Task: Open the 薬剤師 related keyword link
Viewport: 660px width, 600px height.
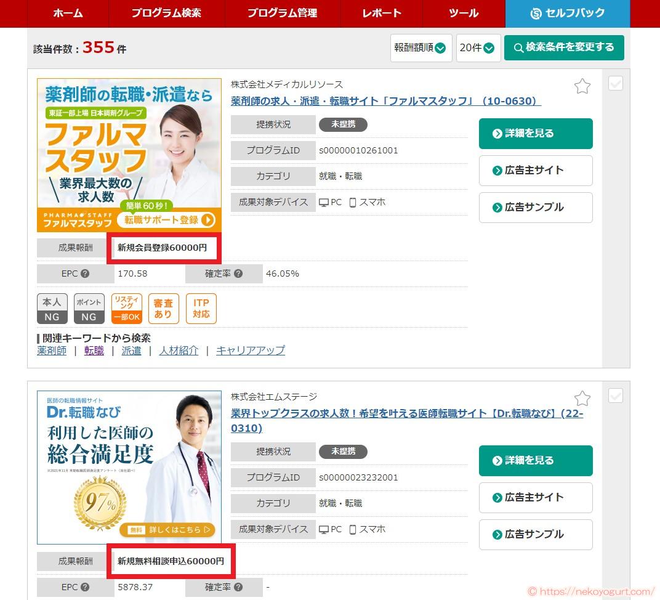Action: [50, 350]
